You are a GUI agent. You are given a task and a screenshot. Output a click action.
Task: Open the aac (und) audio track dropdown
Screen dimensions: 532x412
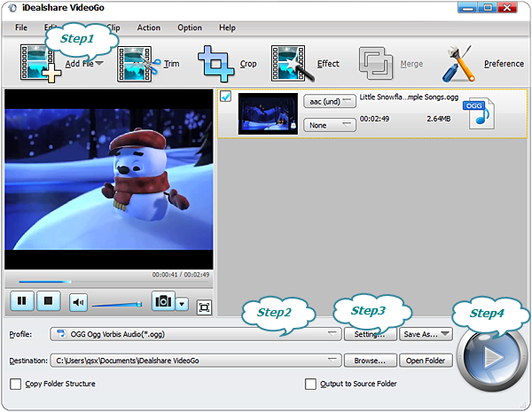tap(330, 101)
